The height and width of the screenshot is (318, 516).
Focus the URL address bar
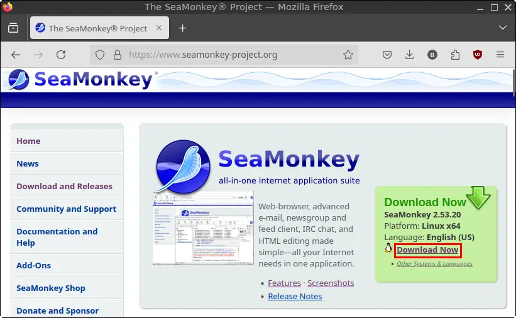click(x=224, y=55)
